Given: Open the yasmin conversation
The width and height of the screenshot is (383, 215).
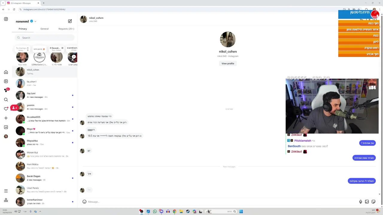Looking at the screenshot, I should (45, 107).
